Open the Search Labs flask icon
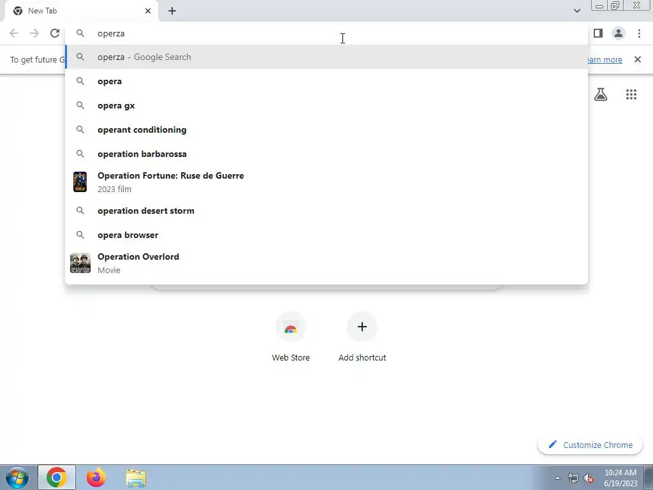 [x=601, y=94]
